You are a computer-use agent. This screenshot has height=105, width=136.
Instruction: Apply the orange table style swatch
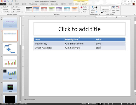75,9
